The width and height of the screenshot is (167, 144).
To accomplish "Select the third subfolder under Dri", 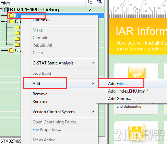I will [x=17, y=39].
